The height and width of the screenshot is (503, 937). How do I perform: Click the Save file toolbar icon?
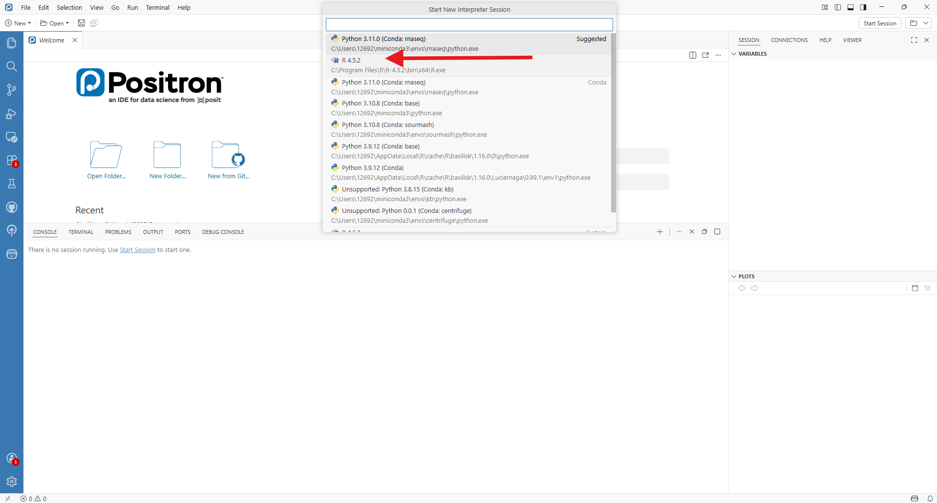pos(82,23)
